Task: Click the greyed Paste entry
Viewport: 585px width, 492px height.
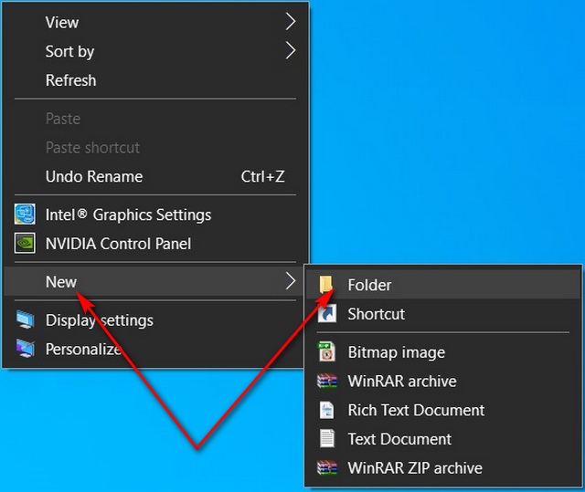Action: [x=155, y=119]
